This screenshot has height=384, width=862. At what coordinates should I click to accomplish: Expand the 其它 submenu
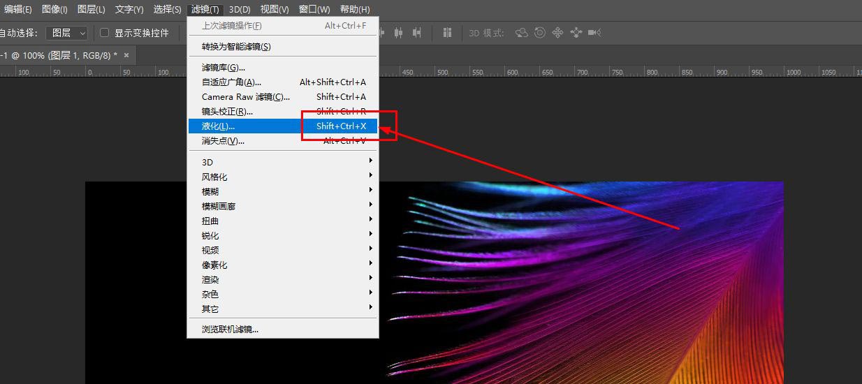pos(283,309)
